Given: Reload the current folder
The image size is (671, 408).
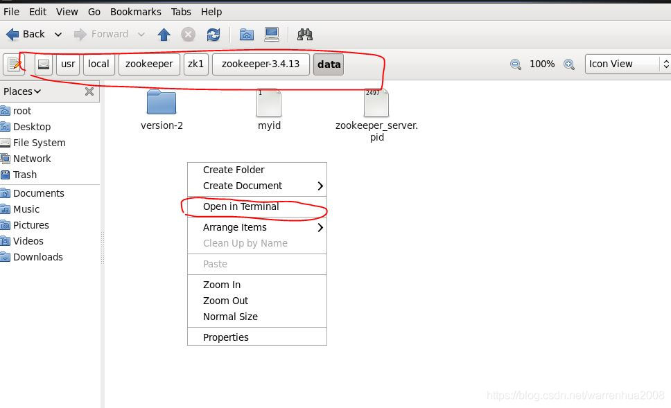Looking at the screenshot, I should pos(214,34).
